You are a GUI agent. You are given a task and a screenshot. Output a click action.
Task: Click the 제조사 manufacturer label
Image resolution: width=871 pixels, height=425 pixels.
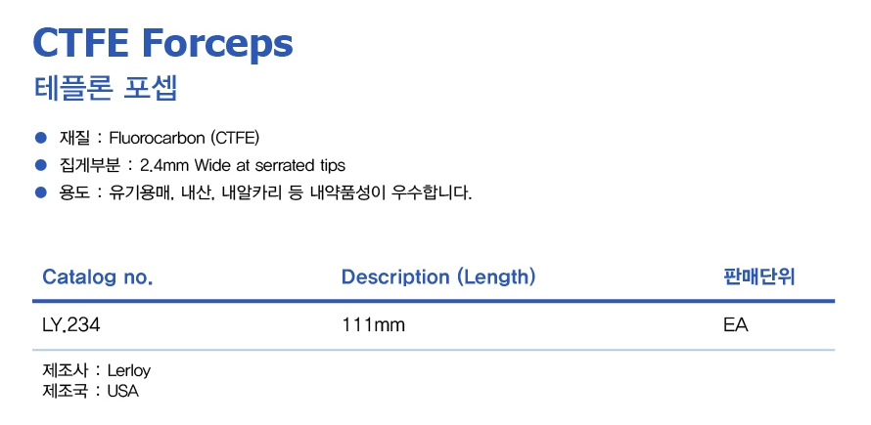(65, 371)
